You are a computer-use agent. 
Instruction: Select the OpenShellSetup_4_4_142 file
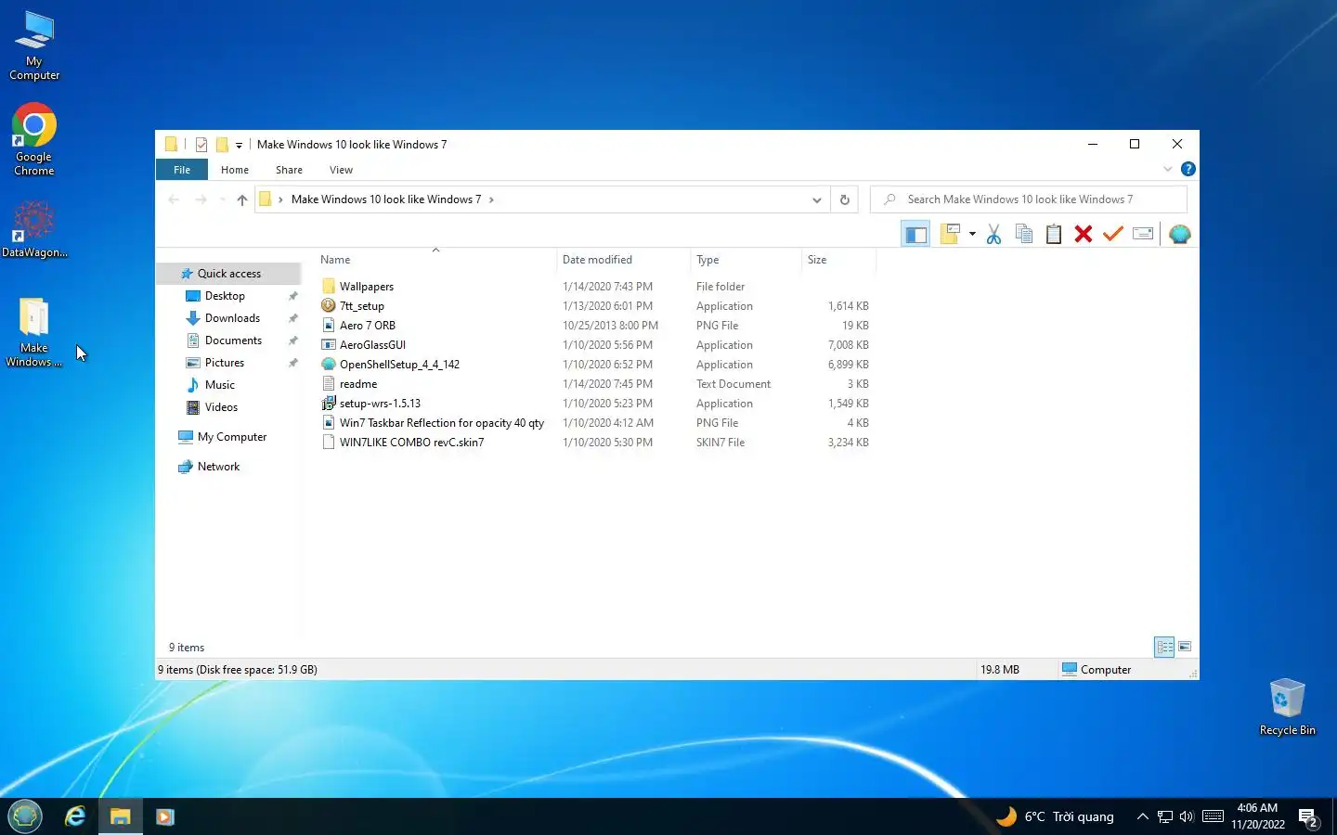pyautogui.click(x=399, y=365)
